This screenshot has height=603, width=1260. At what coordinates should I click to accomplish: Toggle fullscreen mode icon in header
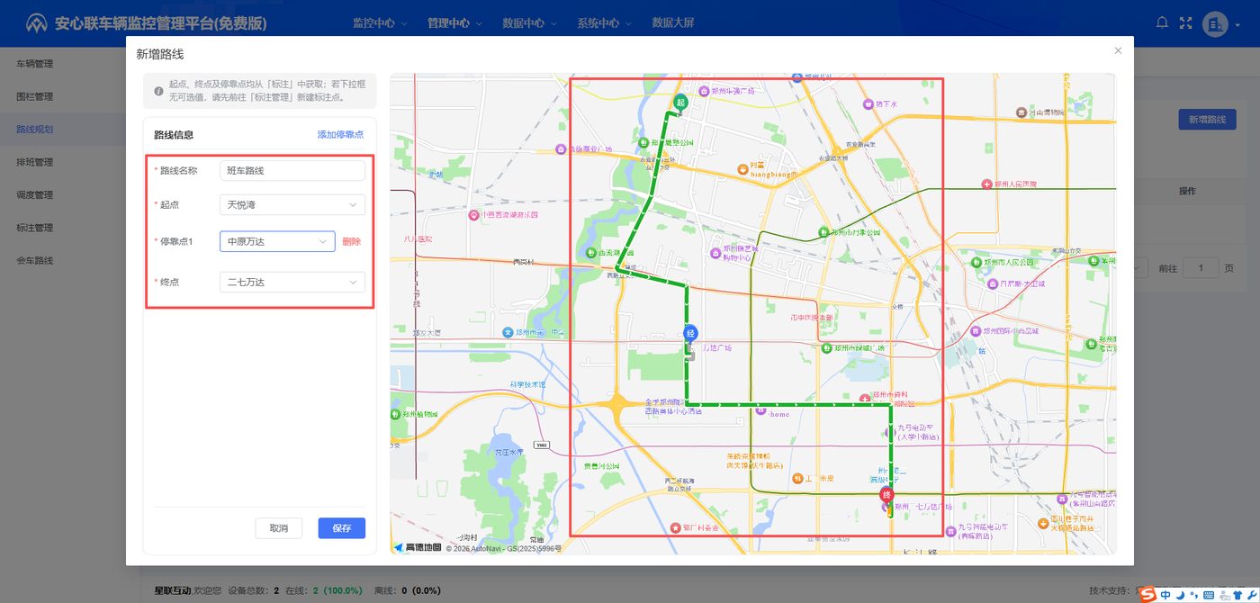click(1185, 22)
